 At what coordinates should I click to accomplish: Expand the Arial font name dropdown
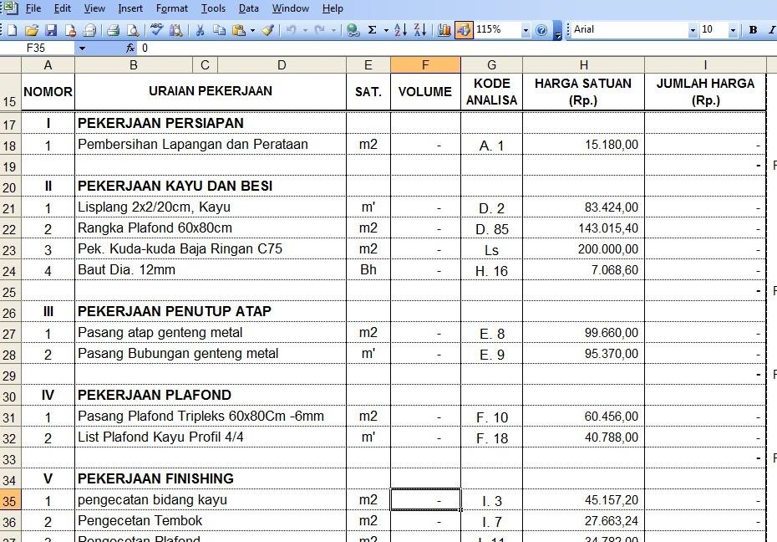point(693,30)
